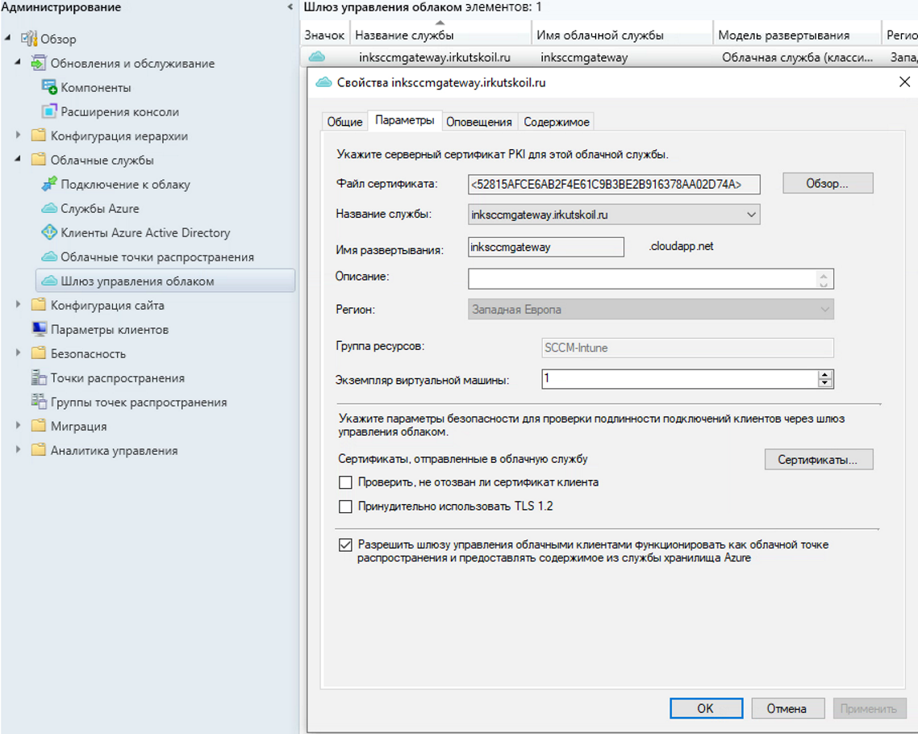The width and height of the screenshot is (918, 734).
Task: Click the Обновления и обслуживание icon
Action: 39,63
